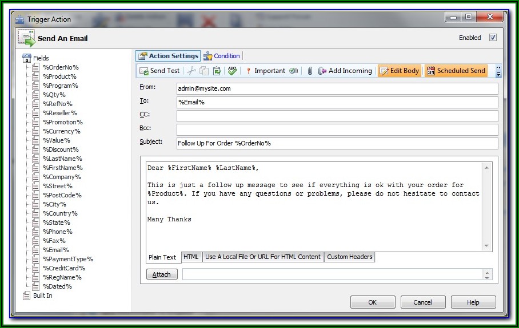The width and height of the screenshot is (519, 328).
Task: Switch to the HTML body tab
Action: pos(191,257)
